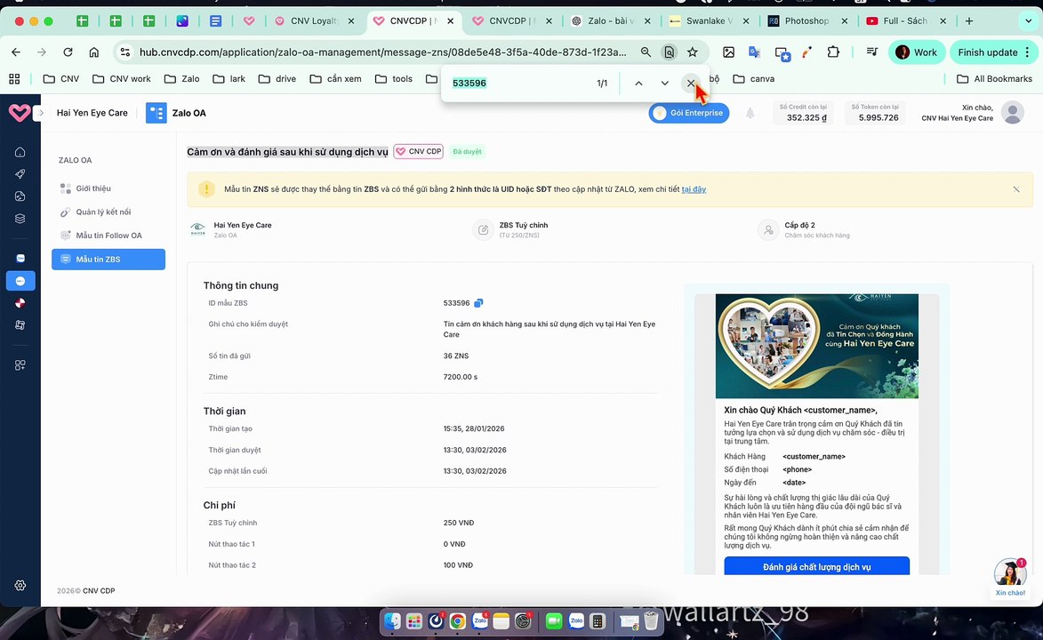Click the Gói Enterprise button

click(x=689, y=113)
